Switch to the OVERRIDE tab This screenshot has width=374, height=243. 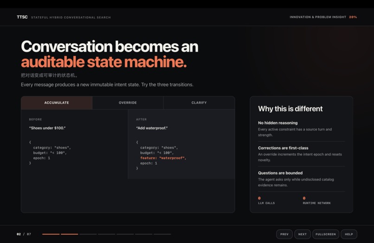(128, 103)
